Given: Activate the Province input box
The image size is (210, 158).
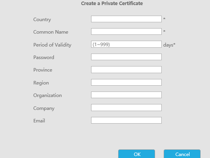Looking at the screenshot, I should [126, 70].
